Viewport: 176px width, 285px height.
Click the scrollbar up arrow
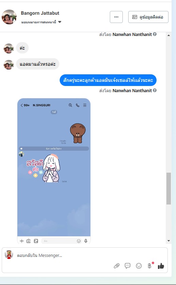[x=168, y=35]
